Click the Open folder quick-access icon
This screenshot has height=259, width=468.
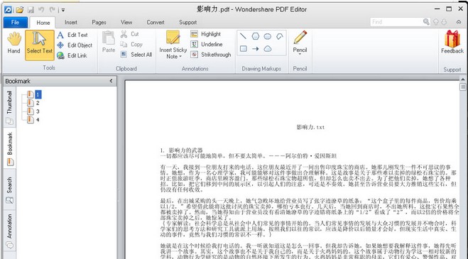[20, 9]
